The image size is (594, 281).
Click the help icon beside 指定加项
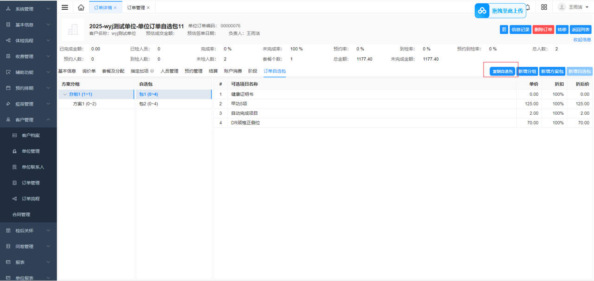[152, 71]
